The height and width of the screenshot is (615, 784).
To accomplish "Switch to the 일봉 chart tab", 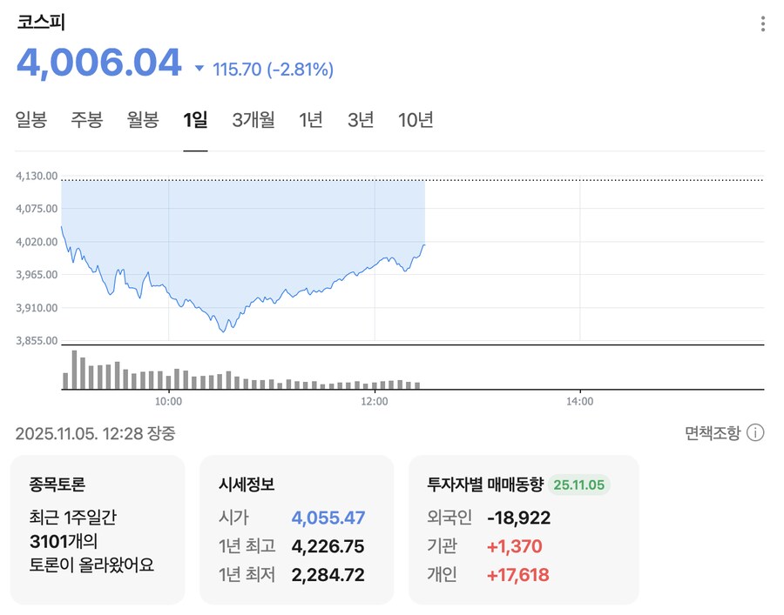I will tap(30, 120).
